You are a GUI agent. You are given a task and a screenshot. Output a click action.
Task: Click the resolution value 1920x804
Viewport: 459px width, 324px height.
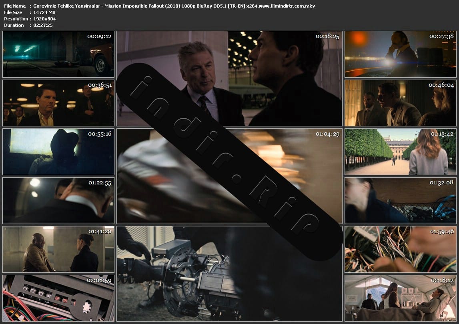(44, 19)
